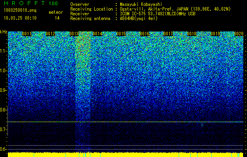Click time marker 0014
247x157 pixels.
[x=97, y=34]
